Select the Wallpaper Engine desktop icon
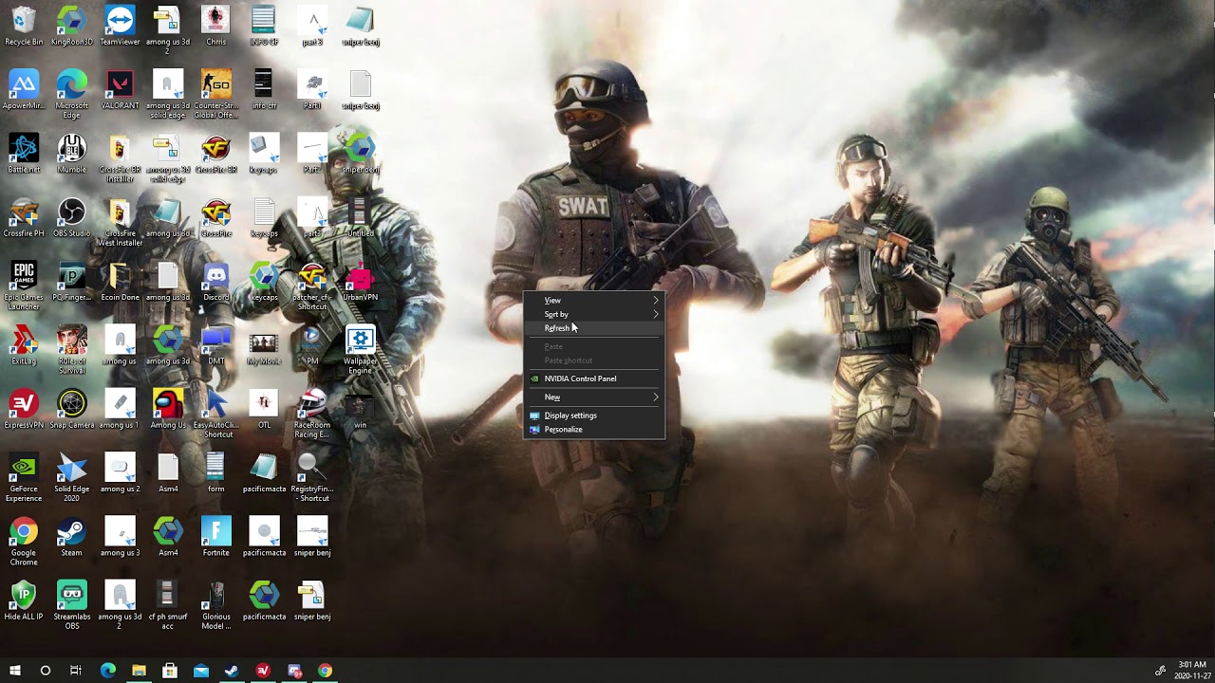 pyautogui.click(x=360, y=349)
